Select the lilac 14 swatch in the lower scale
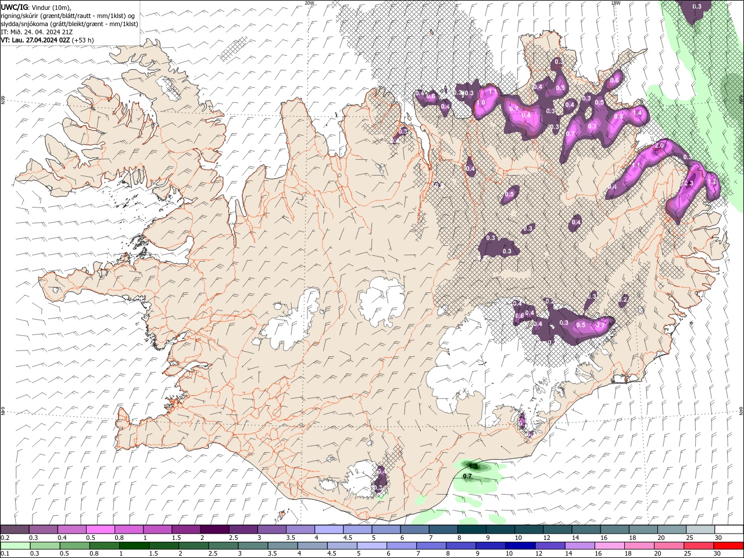The width and height of the screenshot is (744, 558). [x=580, y=546]
